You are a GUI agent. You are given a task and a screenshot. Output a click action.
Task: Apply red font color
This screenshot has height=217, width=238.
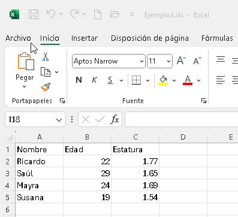[188, 80]
